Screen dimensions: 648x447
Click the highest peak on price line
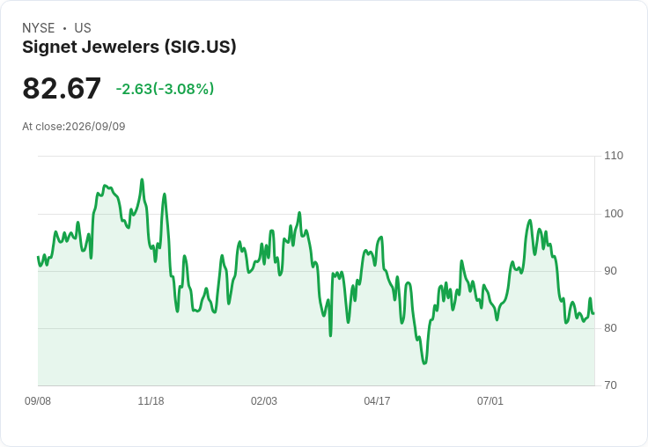point(142,180)
